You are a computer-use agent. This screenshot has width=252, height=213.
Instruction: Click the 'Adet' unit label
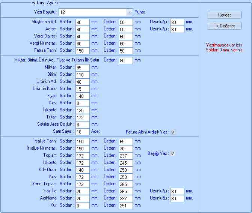coord(95,131)
